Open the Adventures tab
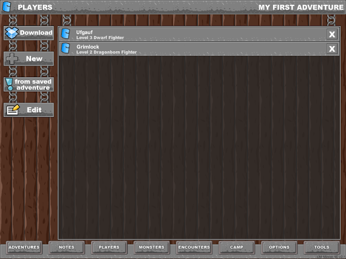The height and width of the screenshot is (259, 346). pyautogui.click(x=24, y=247)
